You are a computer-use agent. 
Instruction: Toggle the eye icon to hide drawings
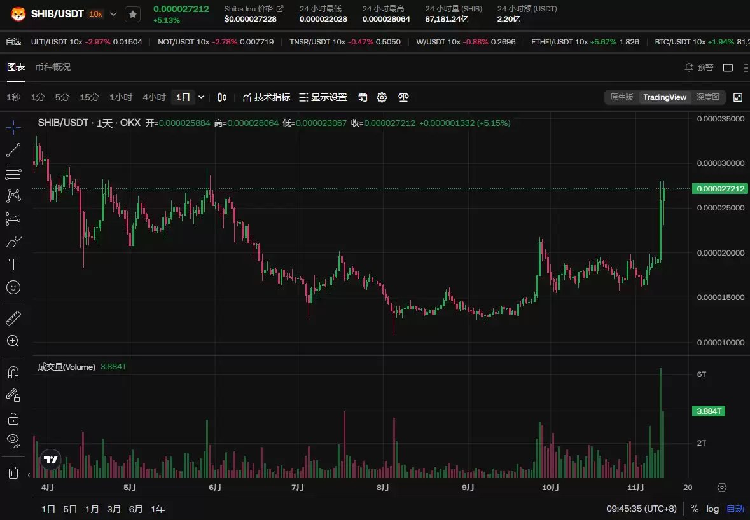pyautogui.click(x=13, y=439)
